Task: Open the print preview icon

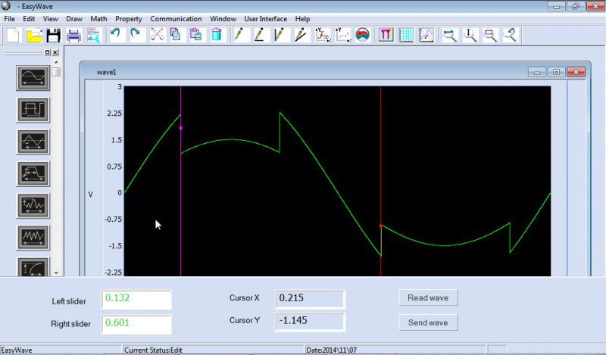Action: coord(94,35)
